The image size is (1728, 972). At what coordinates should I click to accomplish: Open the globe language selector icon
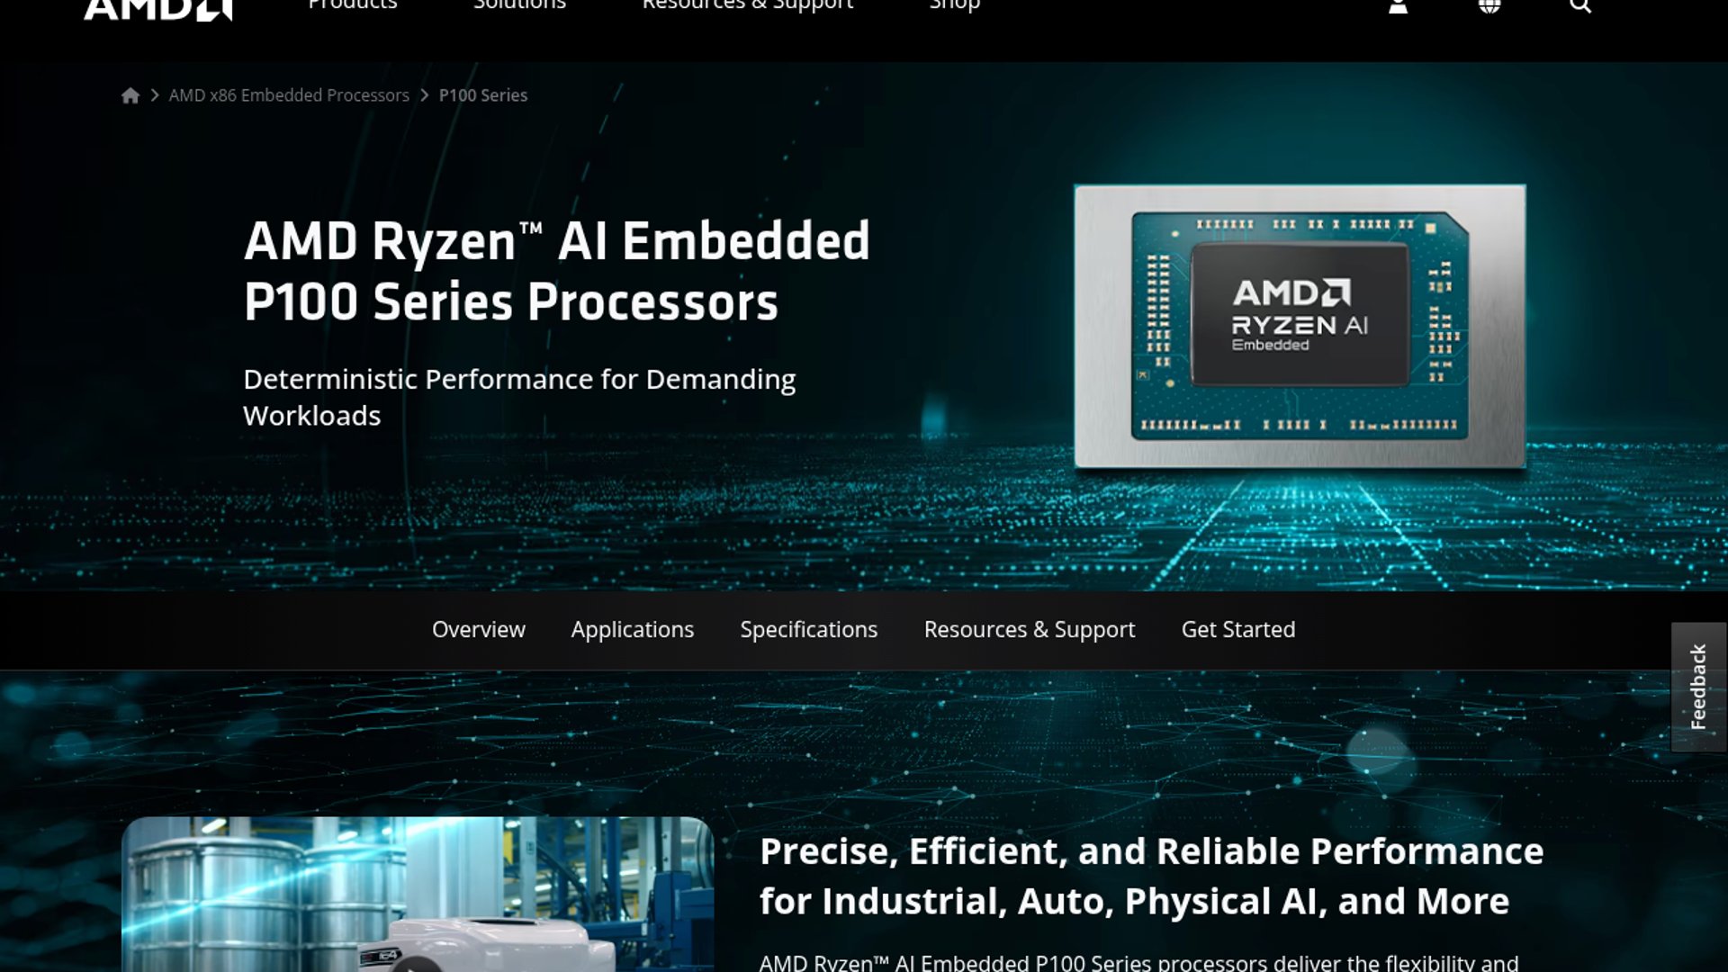tap(1489, 6)
